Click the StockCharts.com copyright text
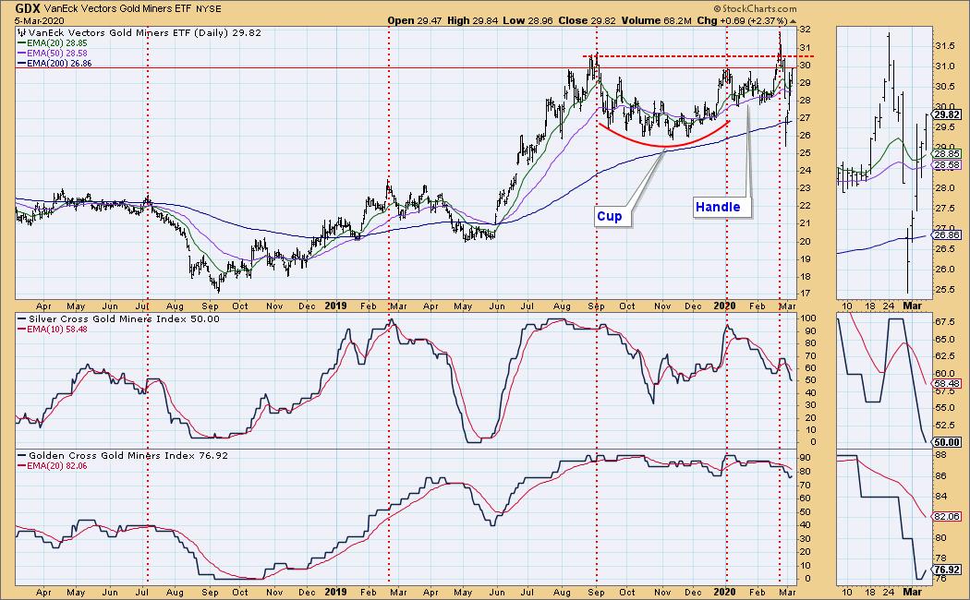The width and height of the screenshot is (970, 600). coord(755,8)
